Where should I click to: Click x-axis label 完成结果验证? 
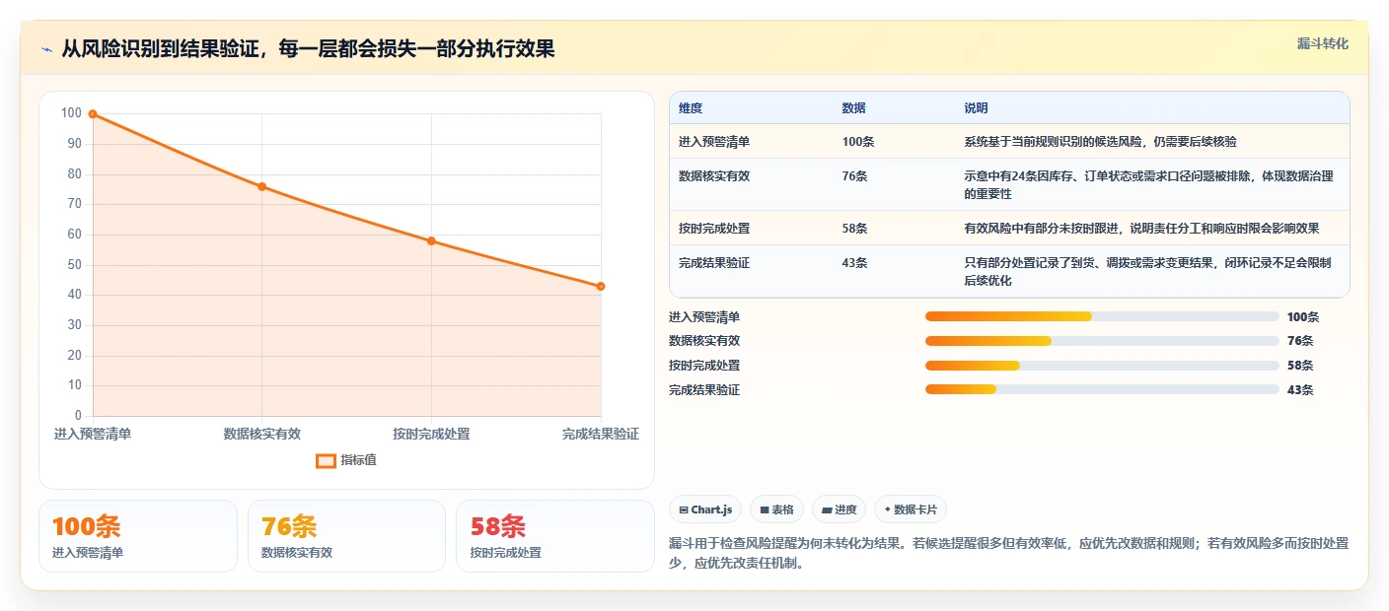coord(601,435)
